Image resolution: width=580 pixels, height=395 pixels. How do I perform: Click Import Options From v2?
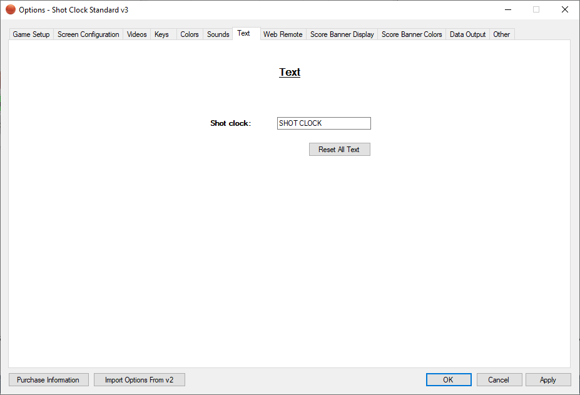pos(139,380)
